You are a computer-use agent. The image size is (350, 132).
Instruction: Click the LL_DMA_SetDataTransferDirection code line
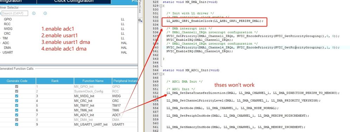coord(253,93)
